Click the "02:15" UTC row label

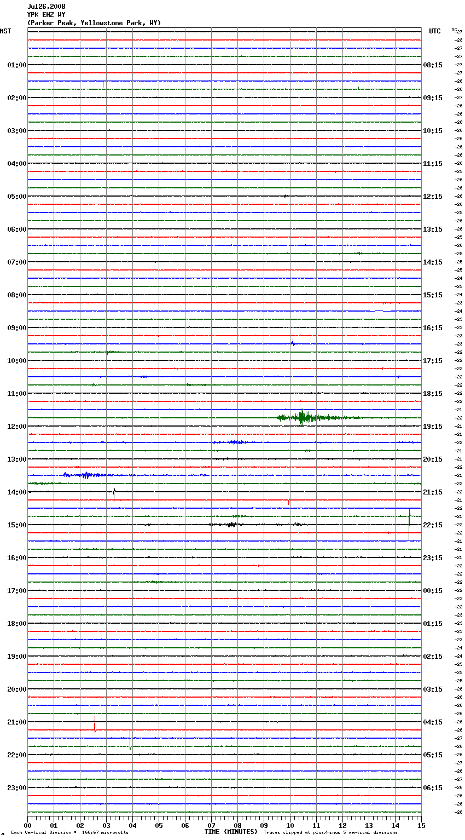click(x=433, y=657)
